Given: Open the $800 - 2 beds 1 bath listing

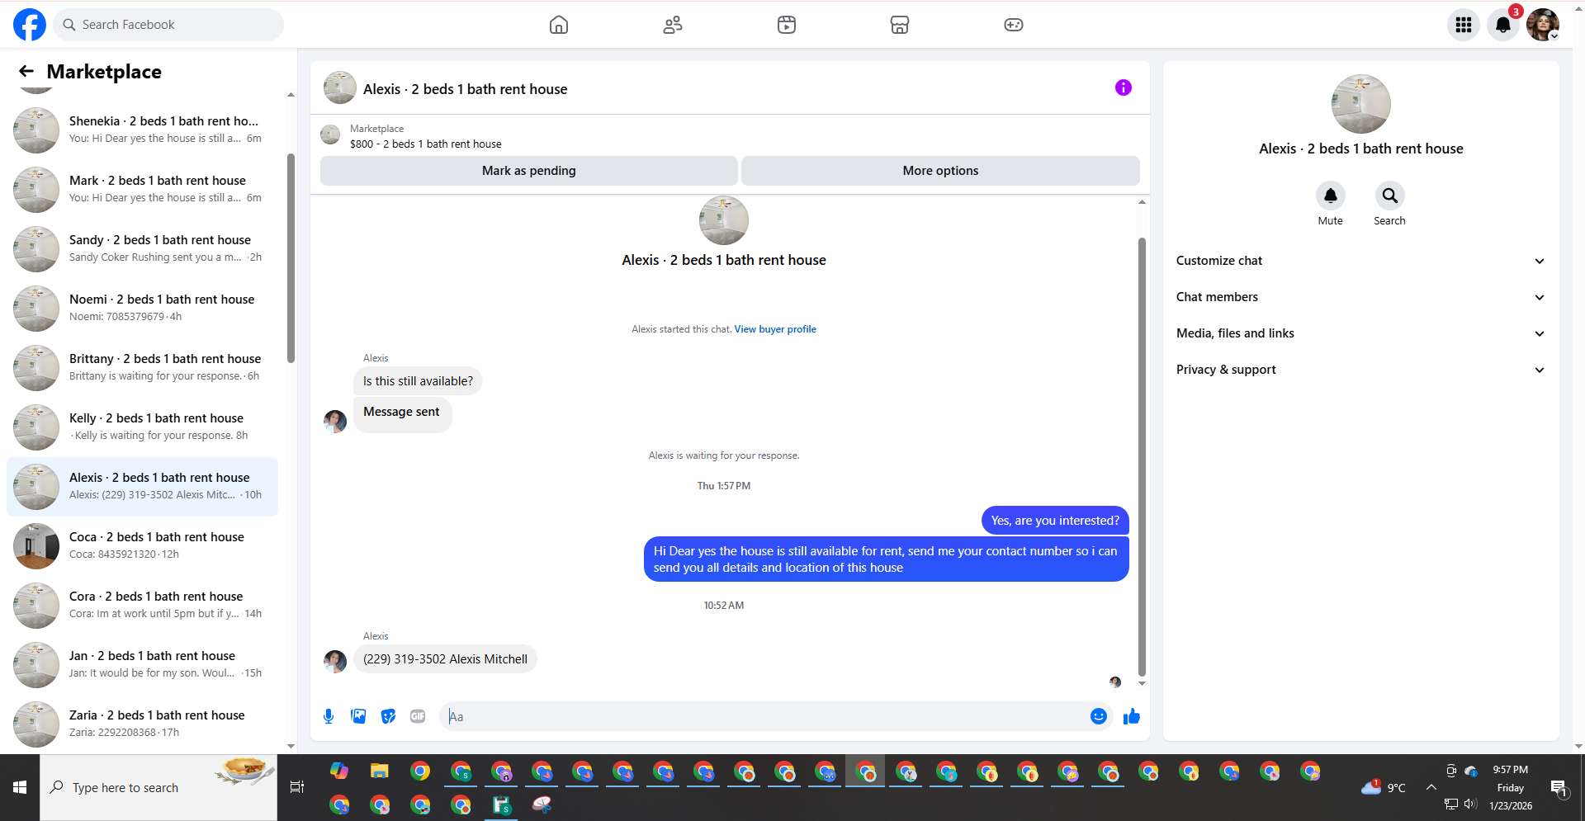Looking at the screenshot, I should [426, 144].
